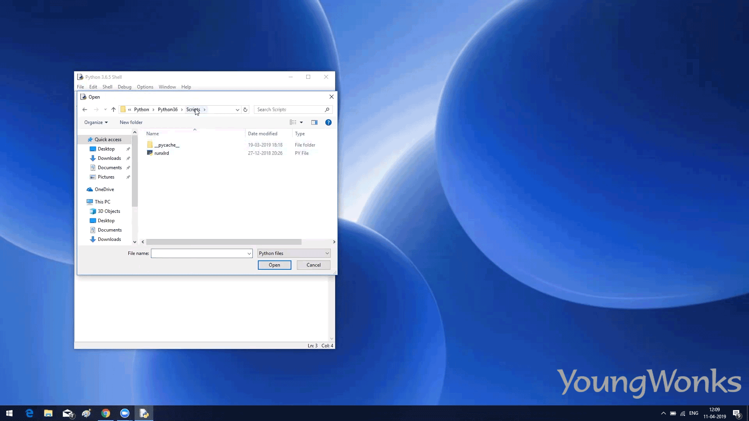749x421 pixels.
Task: Open the Debug menu
Action: point(124,87)
